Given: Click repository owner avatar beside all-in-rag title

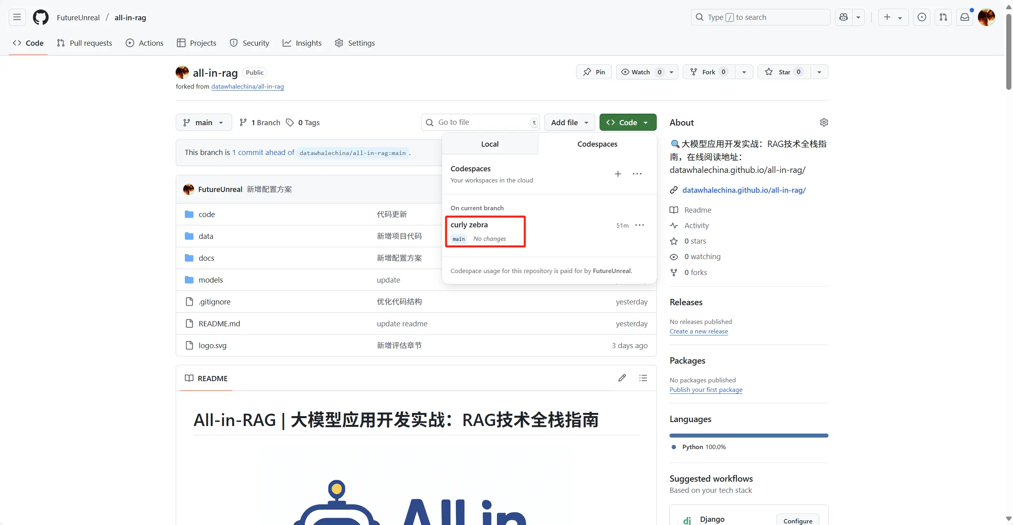Looking at the screenshot, I should click(x=182, y=72).
